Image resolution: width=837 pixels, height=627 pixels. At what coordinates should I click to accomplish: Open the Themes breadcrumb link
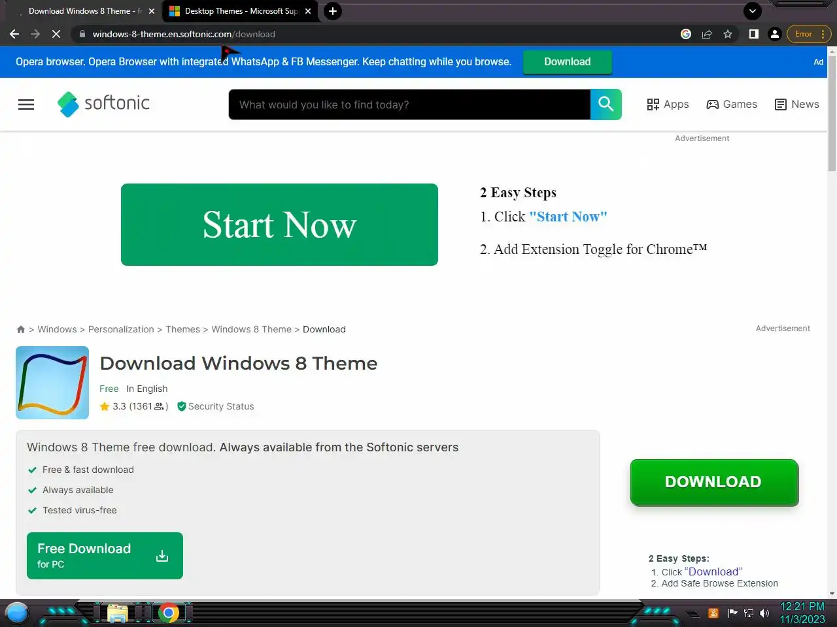click(182, 329)
